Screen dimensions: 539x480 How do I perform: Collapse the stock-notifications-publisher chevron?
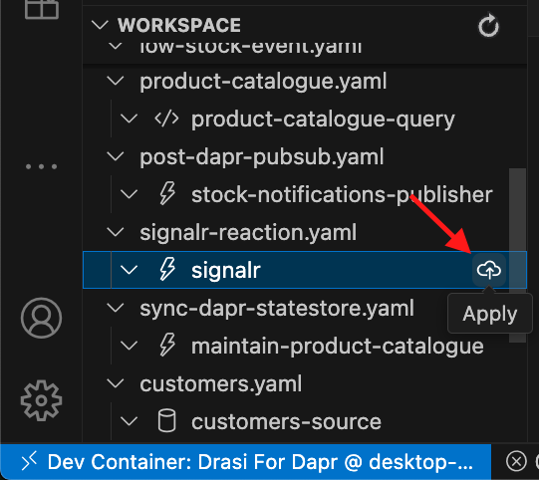pos(129,194)
